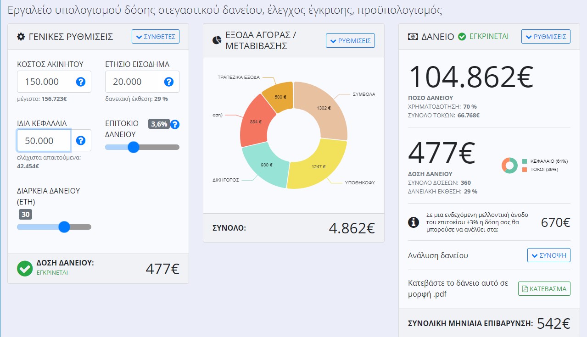Image resolution: width=587 pixels, height=337 pixels.
Task: Expand the ΣΥΝΘΕΤΕΣ advanced settings
Action: point(156,37)
